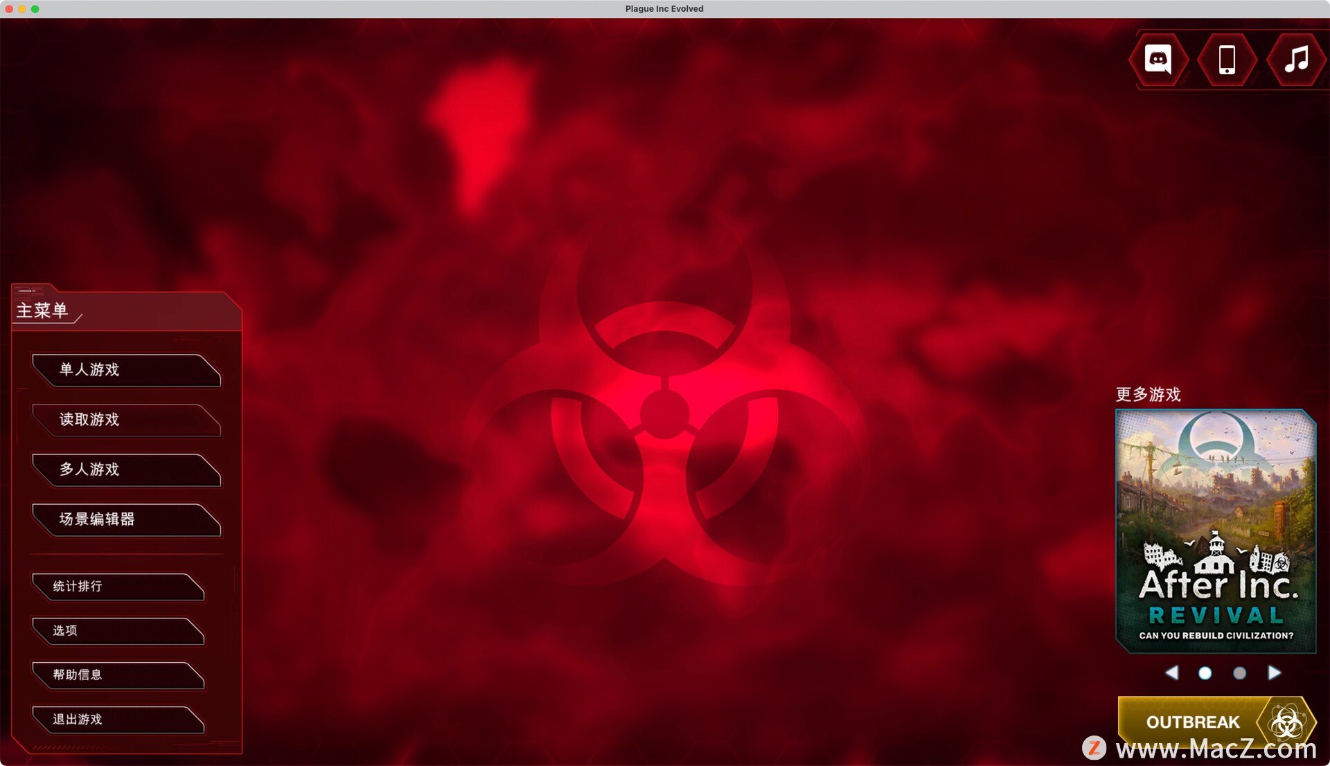
Task: Open 多人游戏 multiplayer mode
Action: [125, 470]
